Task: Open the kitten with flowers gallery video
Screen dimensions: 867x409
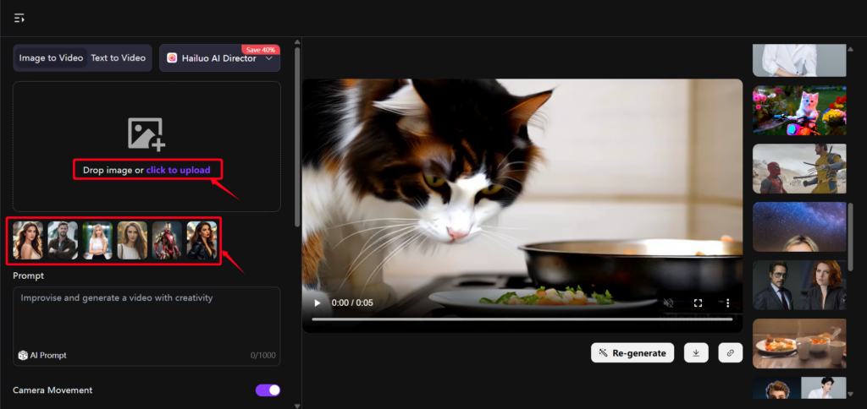Action: click(x=799, y=111)
